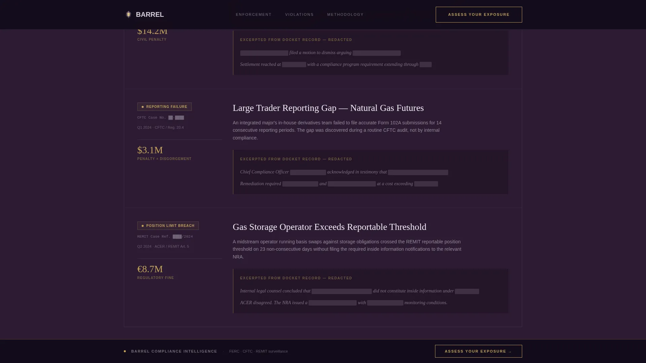Open the Large Trader Reporting Gap heading
This screenshot has height=363, width=646.
pyautogui.click(x=328, y=108)
